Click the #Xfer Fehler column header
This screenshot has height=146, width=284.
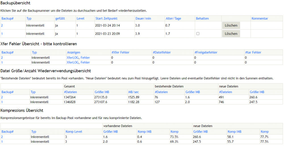point(120,53)
